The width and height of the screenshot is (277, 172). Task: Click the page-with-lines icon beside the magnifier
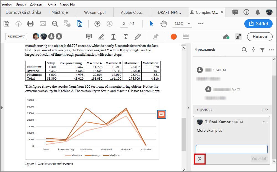click(79, 24)
